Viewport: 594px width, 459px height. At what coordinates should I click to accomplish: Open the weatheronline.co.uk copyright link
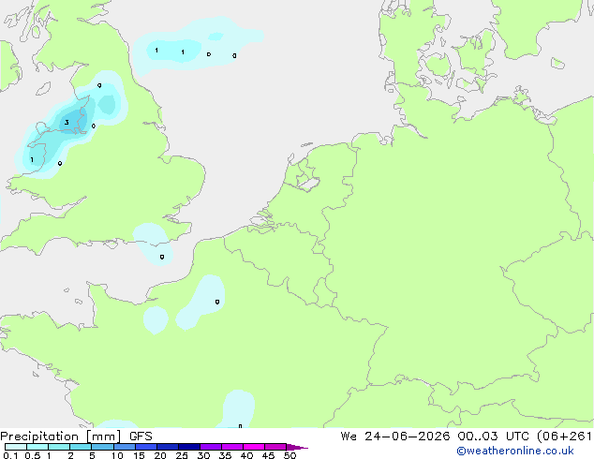pyautogui.click(x=515, y=451)
